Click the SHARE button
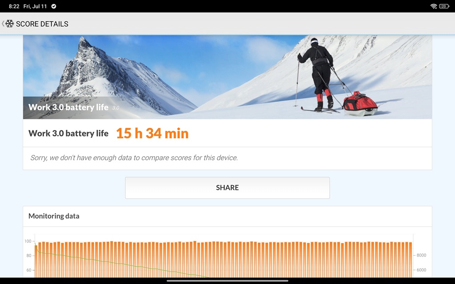Viewport: 455px width, 284px height. coord(227,188)
